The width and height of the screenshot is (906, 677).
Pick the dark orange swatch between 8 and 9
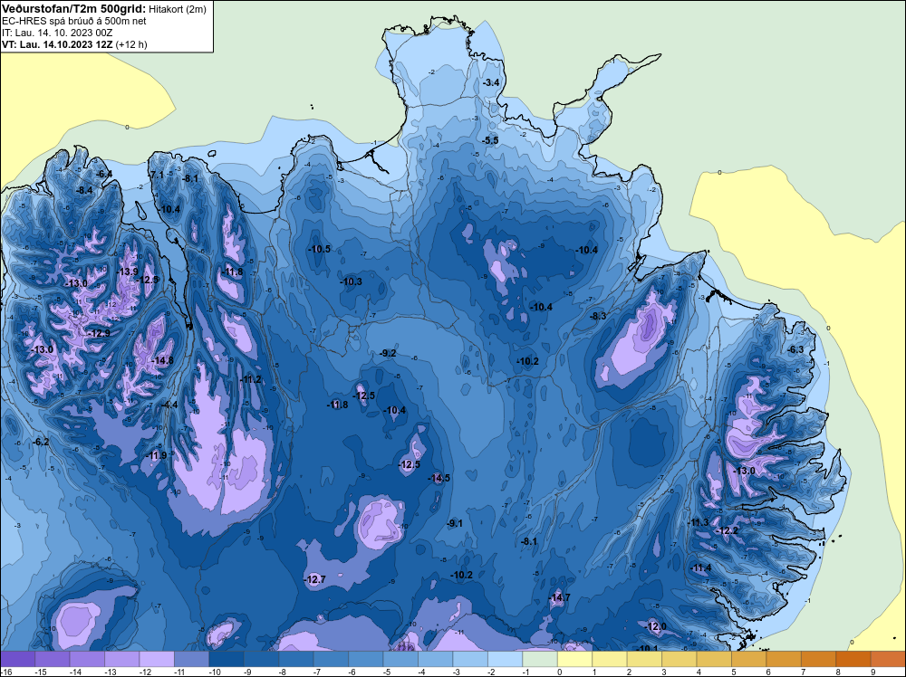[x=853, y=659]
